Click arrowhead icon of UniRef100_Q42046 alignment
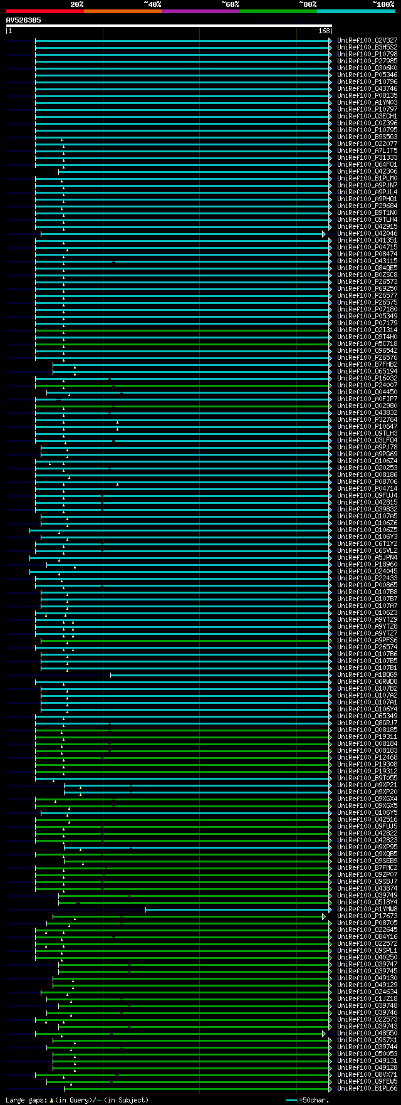The height and width of the screenshot is (1105, 401). [325, 234]
